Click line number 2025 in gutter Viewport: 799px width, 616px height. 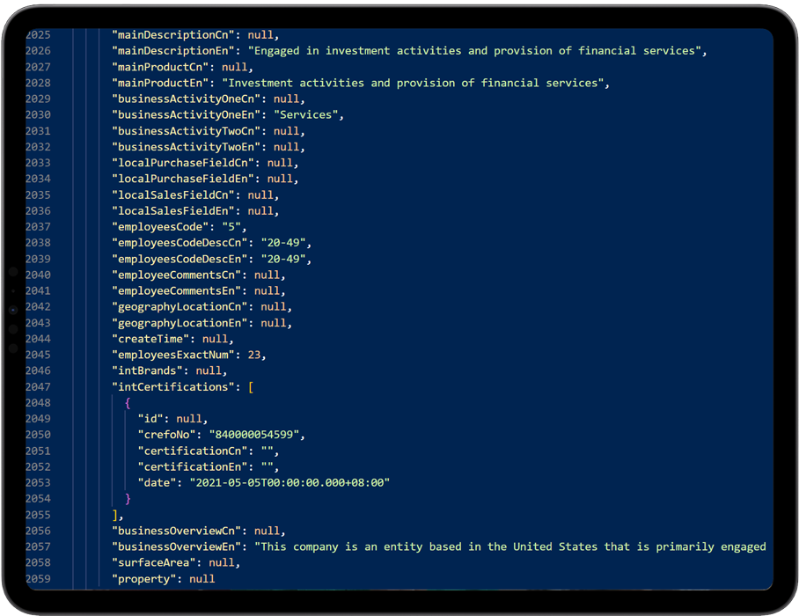pyautogui.click(x=38, y=34)
